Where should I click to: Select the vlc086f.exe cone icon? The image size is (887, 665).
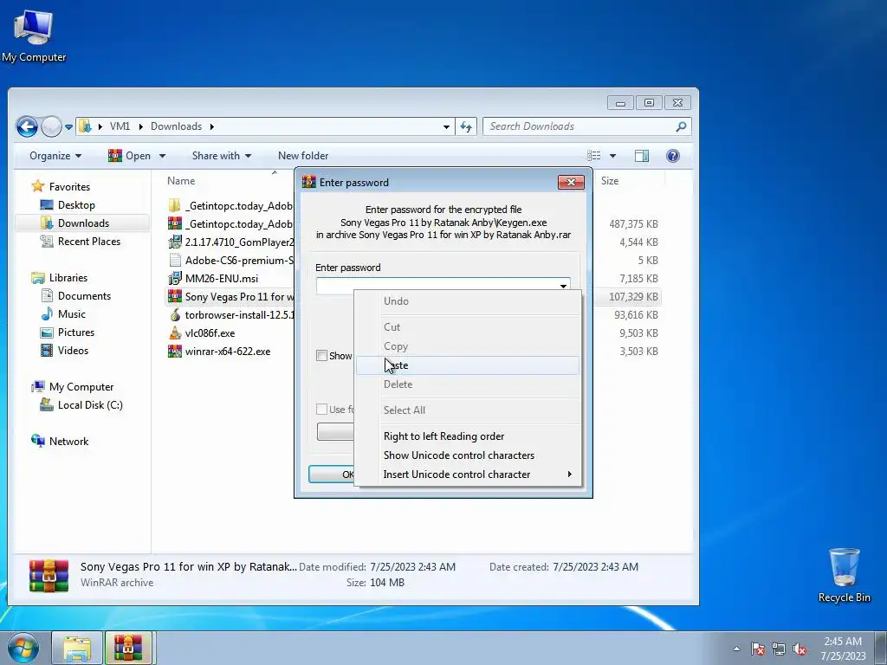point(175,332)
